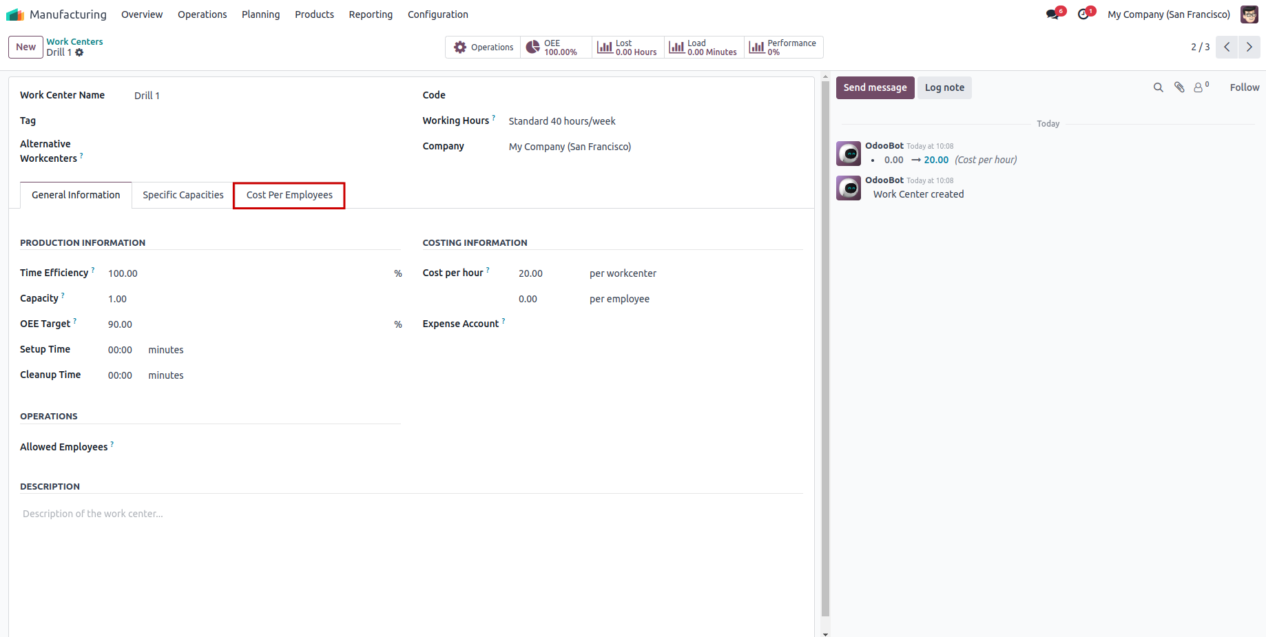1266x637 pixels.
Task: Open the Working Hours dropdown field
Action: pos(654,121)
